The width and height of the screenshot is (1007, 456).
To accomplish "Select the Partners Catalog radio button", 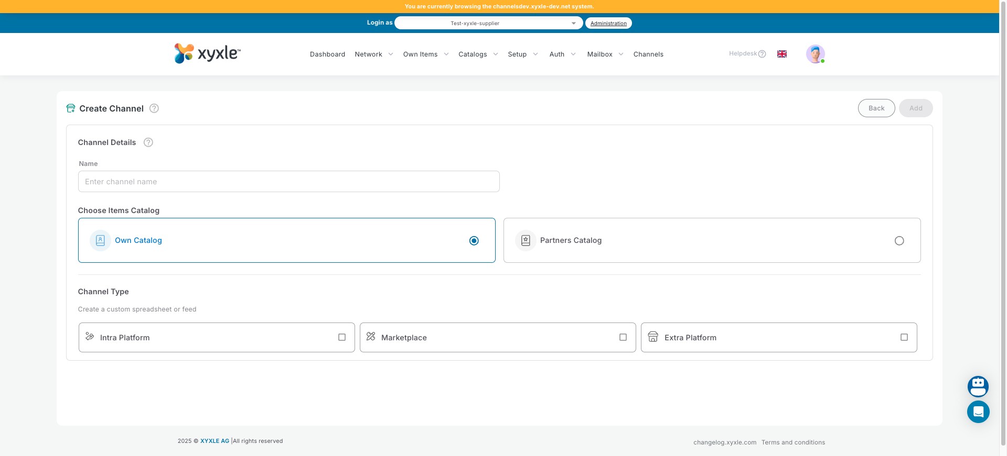I will [x=899, y=241].
